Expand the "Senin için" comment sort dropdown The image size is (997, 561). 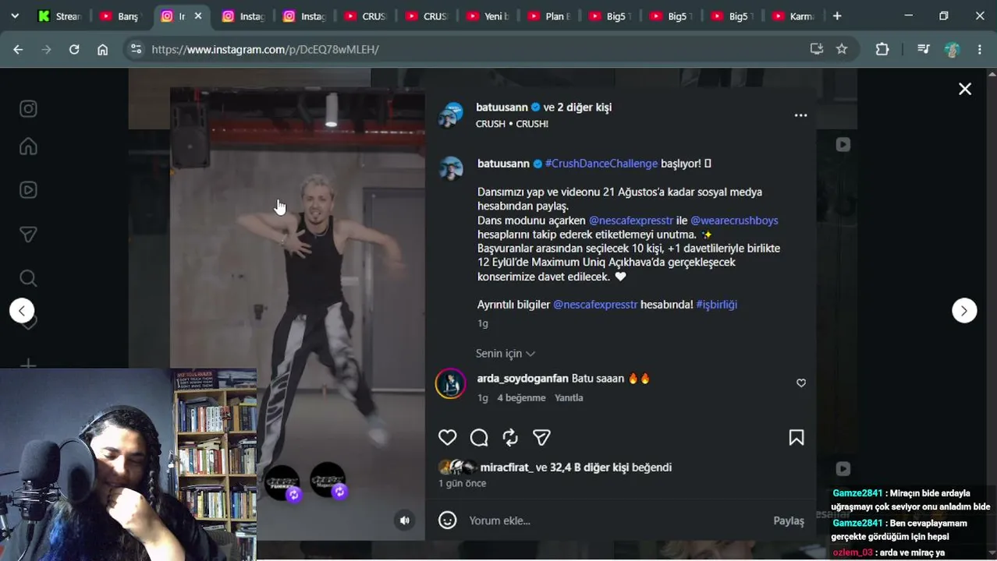(x=505, y=354)
